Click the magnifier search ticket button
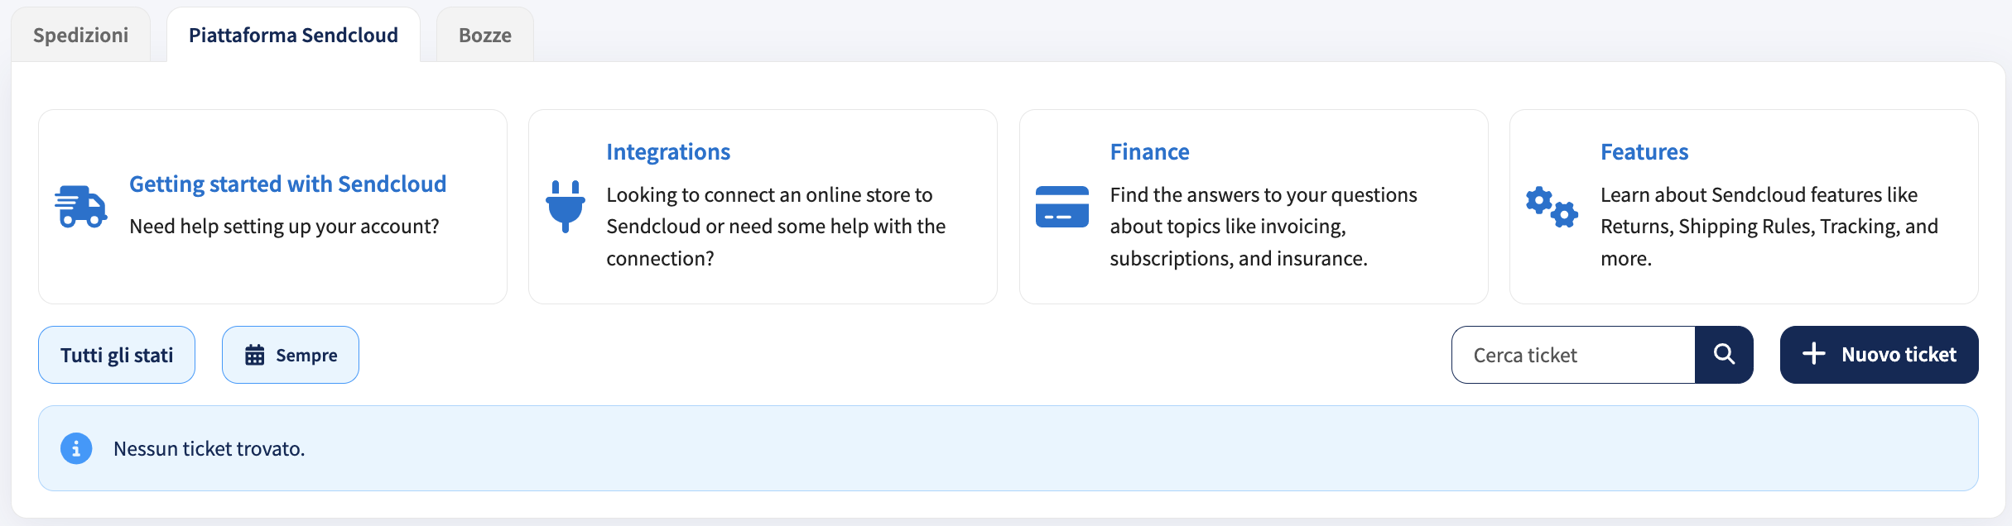2012x526 pixels. click(1724, 355)
